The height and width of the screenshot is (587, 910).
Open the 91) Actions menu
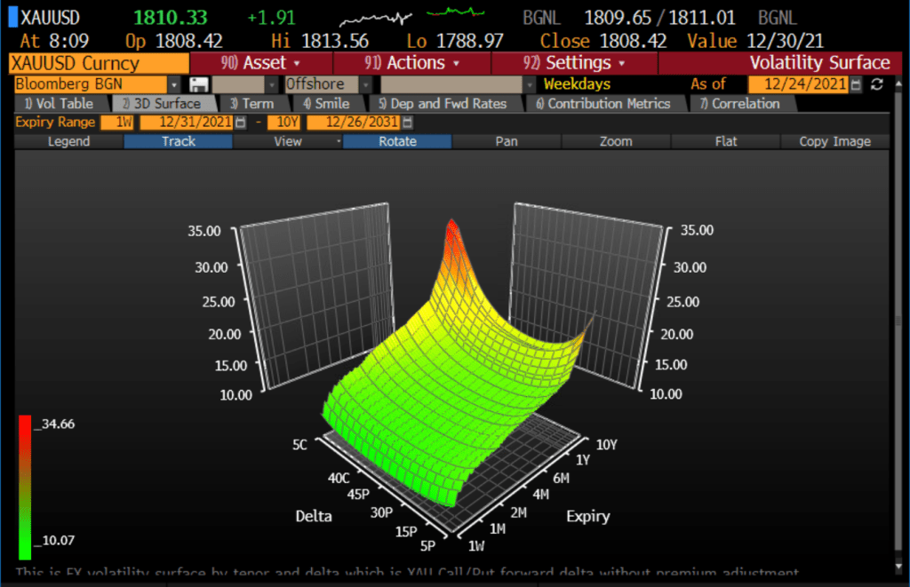(x=412, y=63)
